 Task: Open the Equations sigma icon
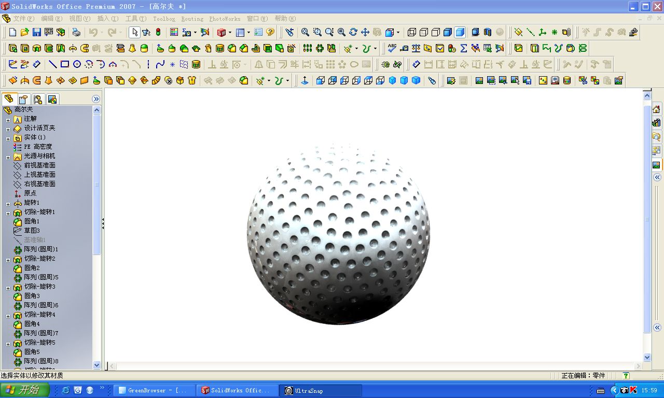(x=464, y=48)
